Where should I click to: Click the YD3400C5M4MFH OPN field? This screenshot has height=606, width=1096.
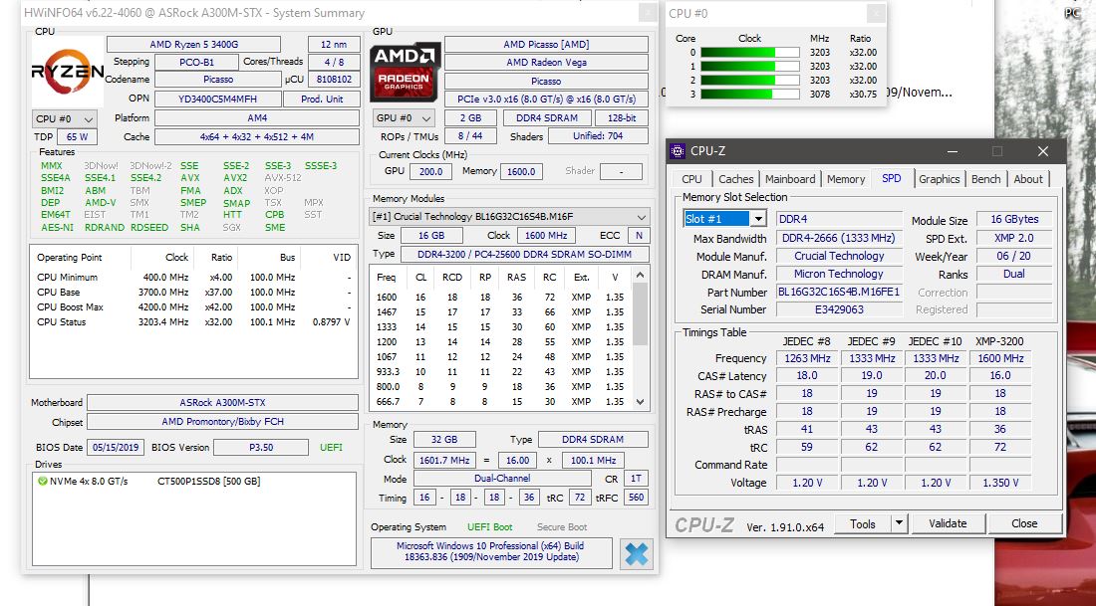[216, 100]
